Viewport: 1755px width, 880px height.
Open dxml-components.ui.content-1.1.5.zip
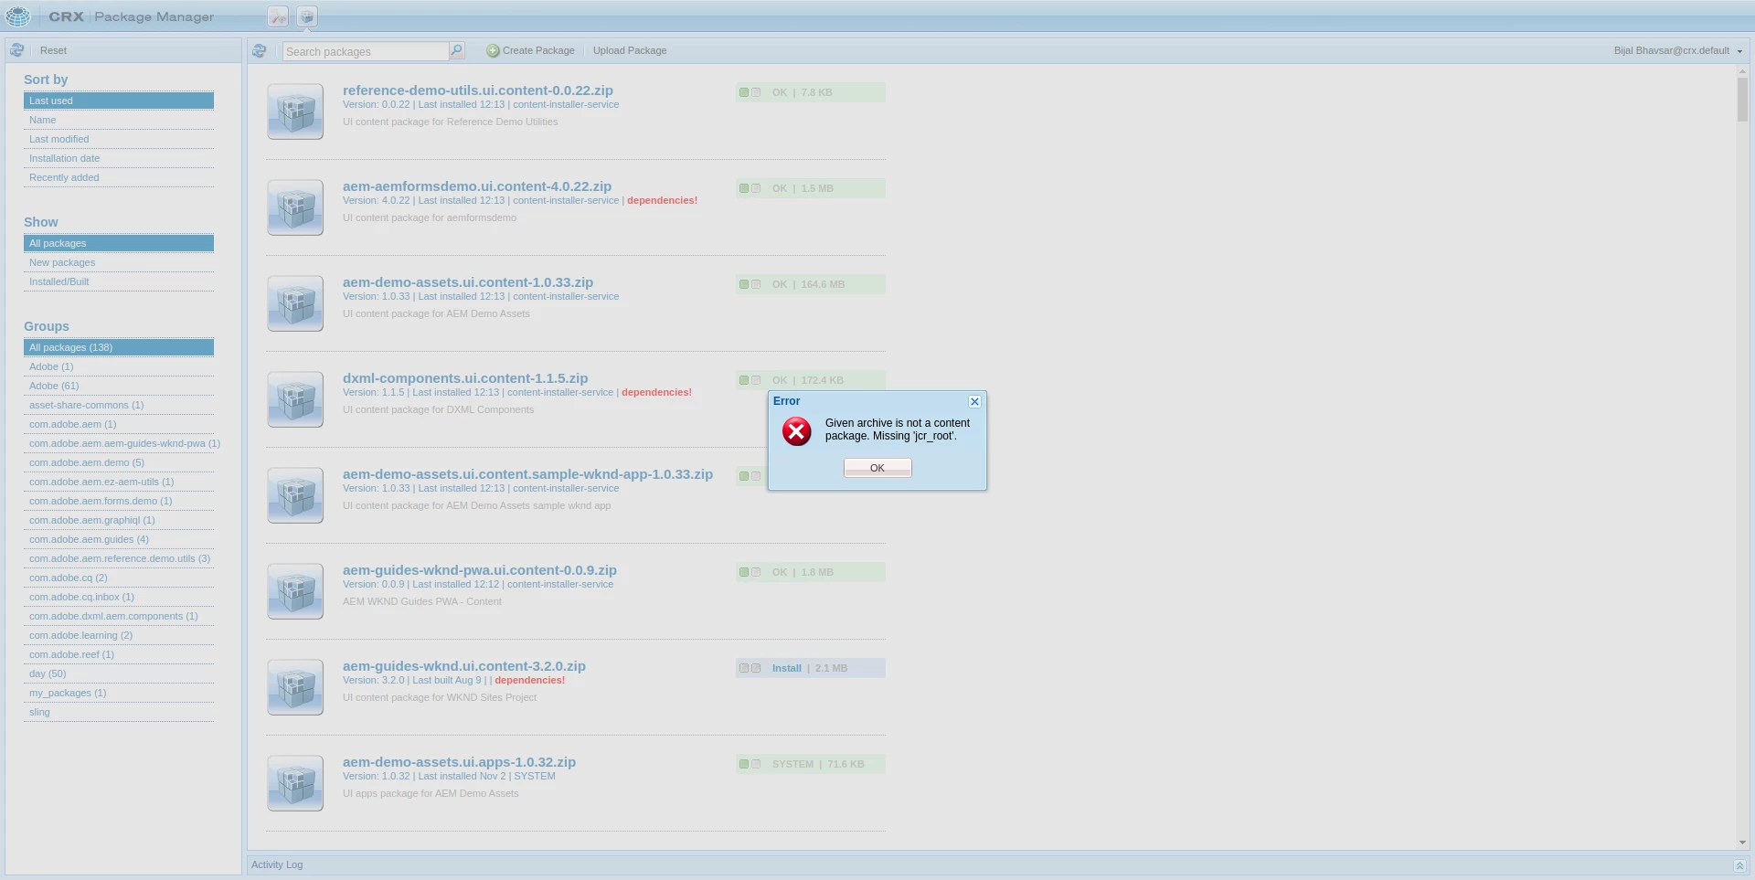[465, 378]
